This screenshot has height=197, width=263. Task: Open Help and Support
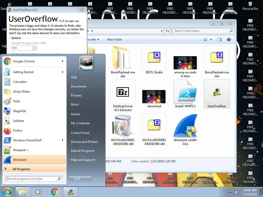(83, 160)
